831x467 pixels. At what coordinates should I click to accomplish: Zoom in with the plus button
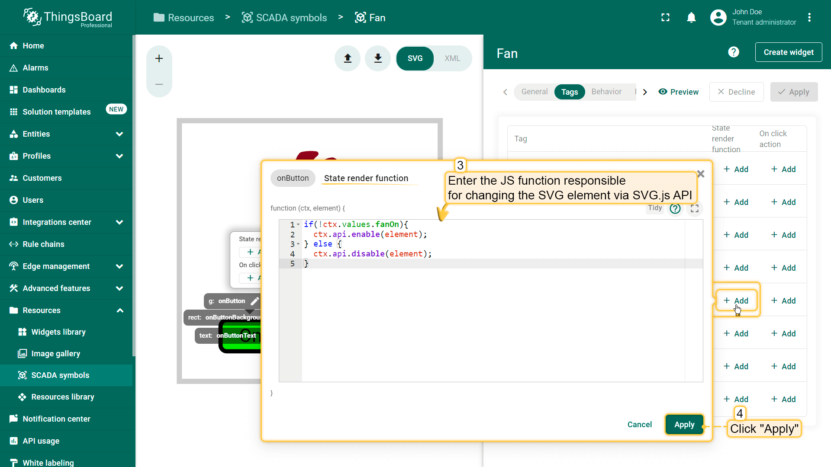159,58
